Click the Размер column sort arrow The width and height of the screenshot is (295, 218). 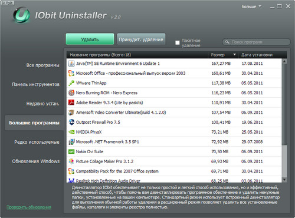pos(234,55)
